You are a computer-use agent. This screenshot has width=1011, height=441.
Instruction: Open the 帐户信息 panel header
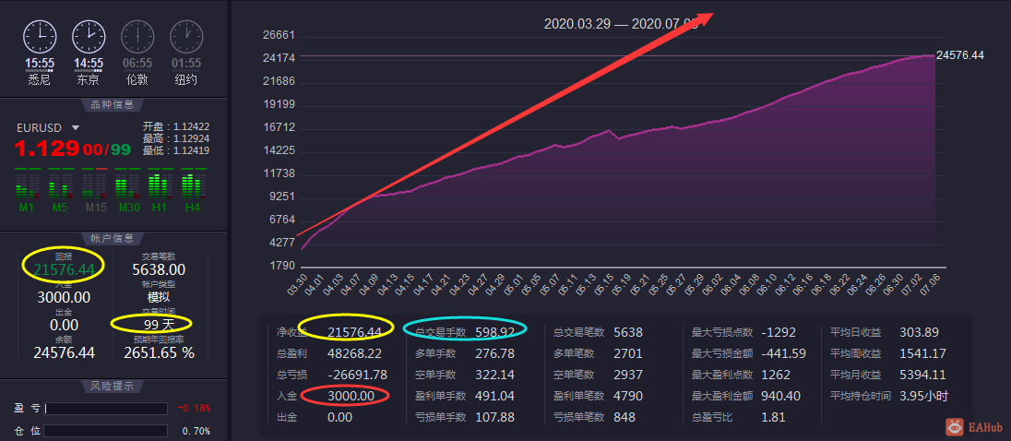click(113, 239)
